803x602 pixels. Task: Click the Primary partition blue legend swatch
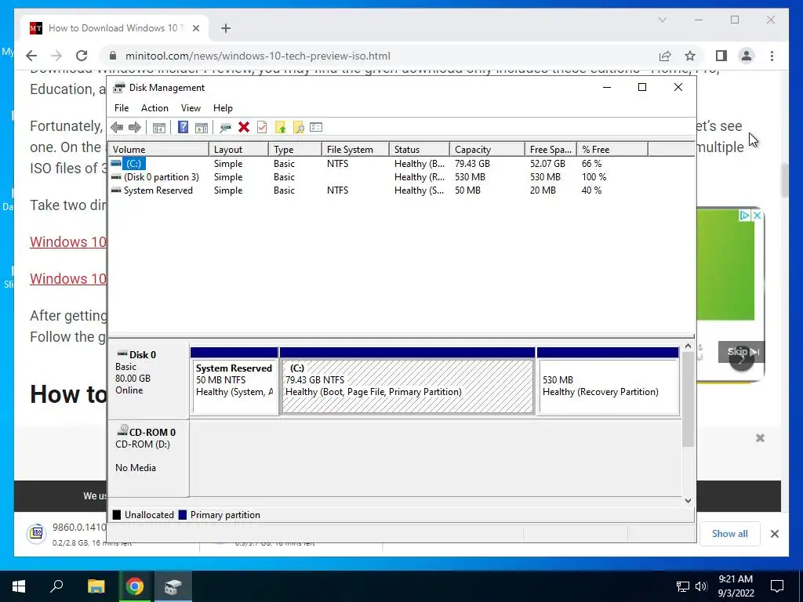(182, 515)
